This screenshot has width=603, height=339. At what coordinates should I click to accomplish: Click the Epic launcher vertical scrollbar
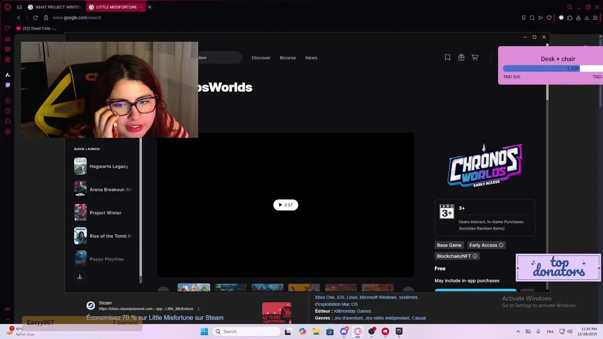547,72
